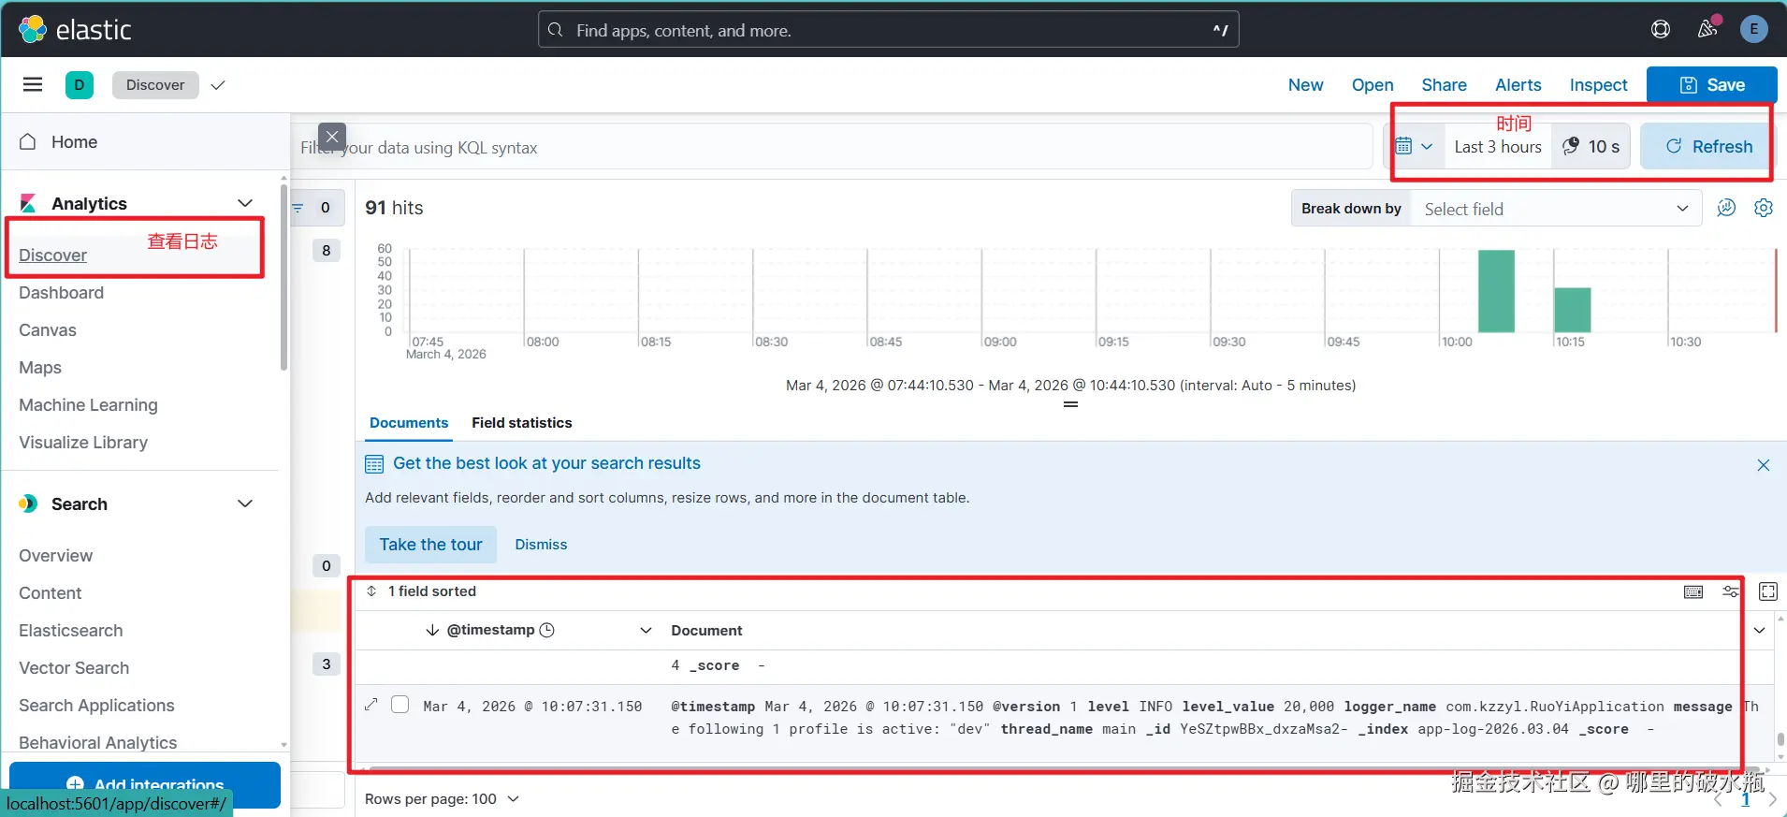The image size is (1787, 817).
Task: Toggle full screen document table icon
Action: [1768, 591]
